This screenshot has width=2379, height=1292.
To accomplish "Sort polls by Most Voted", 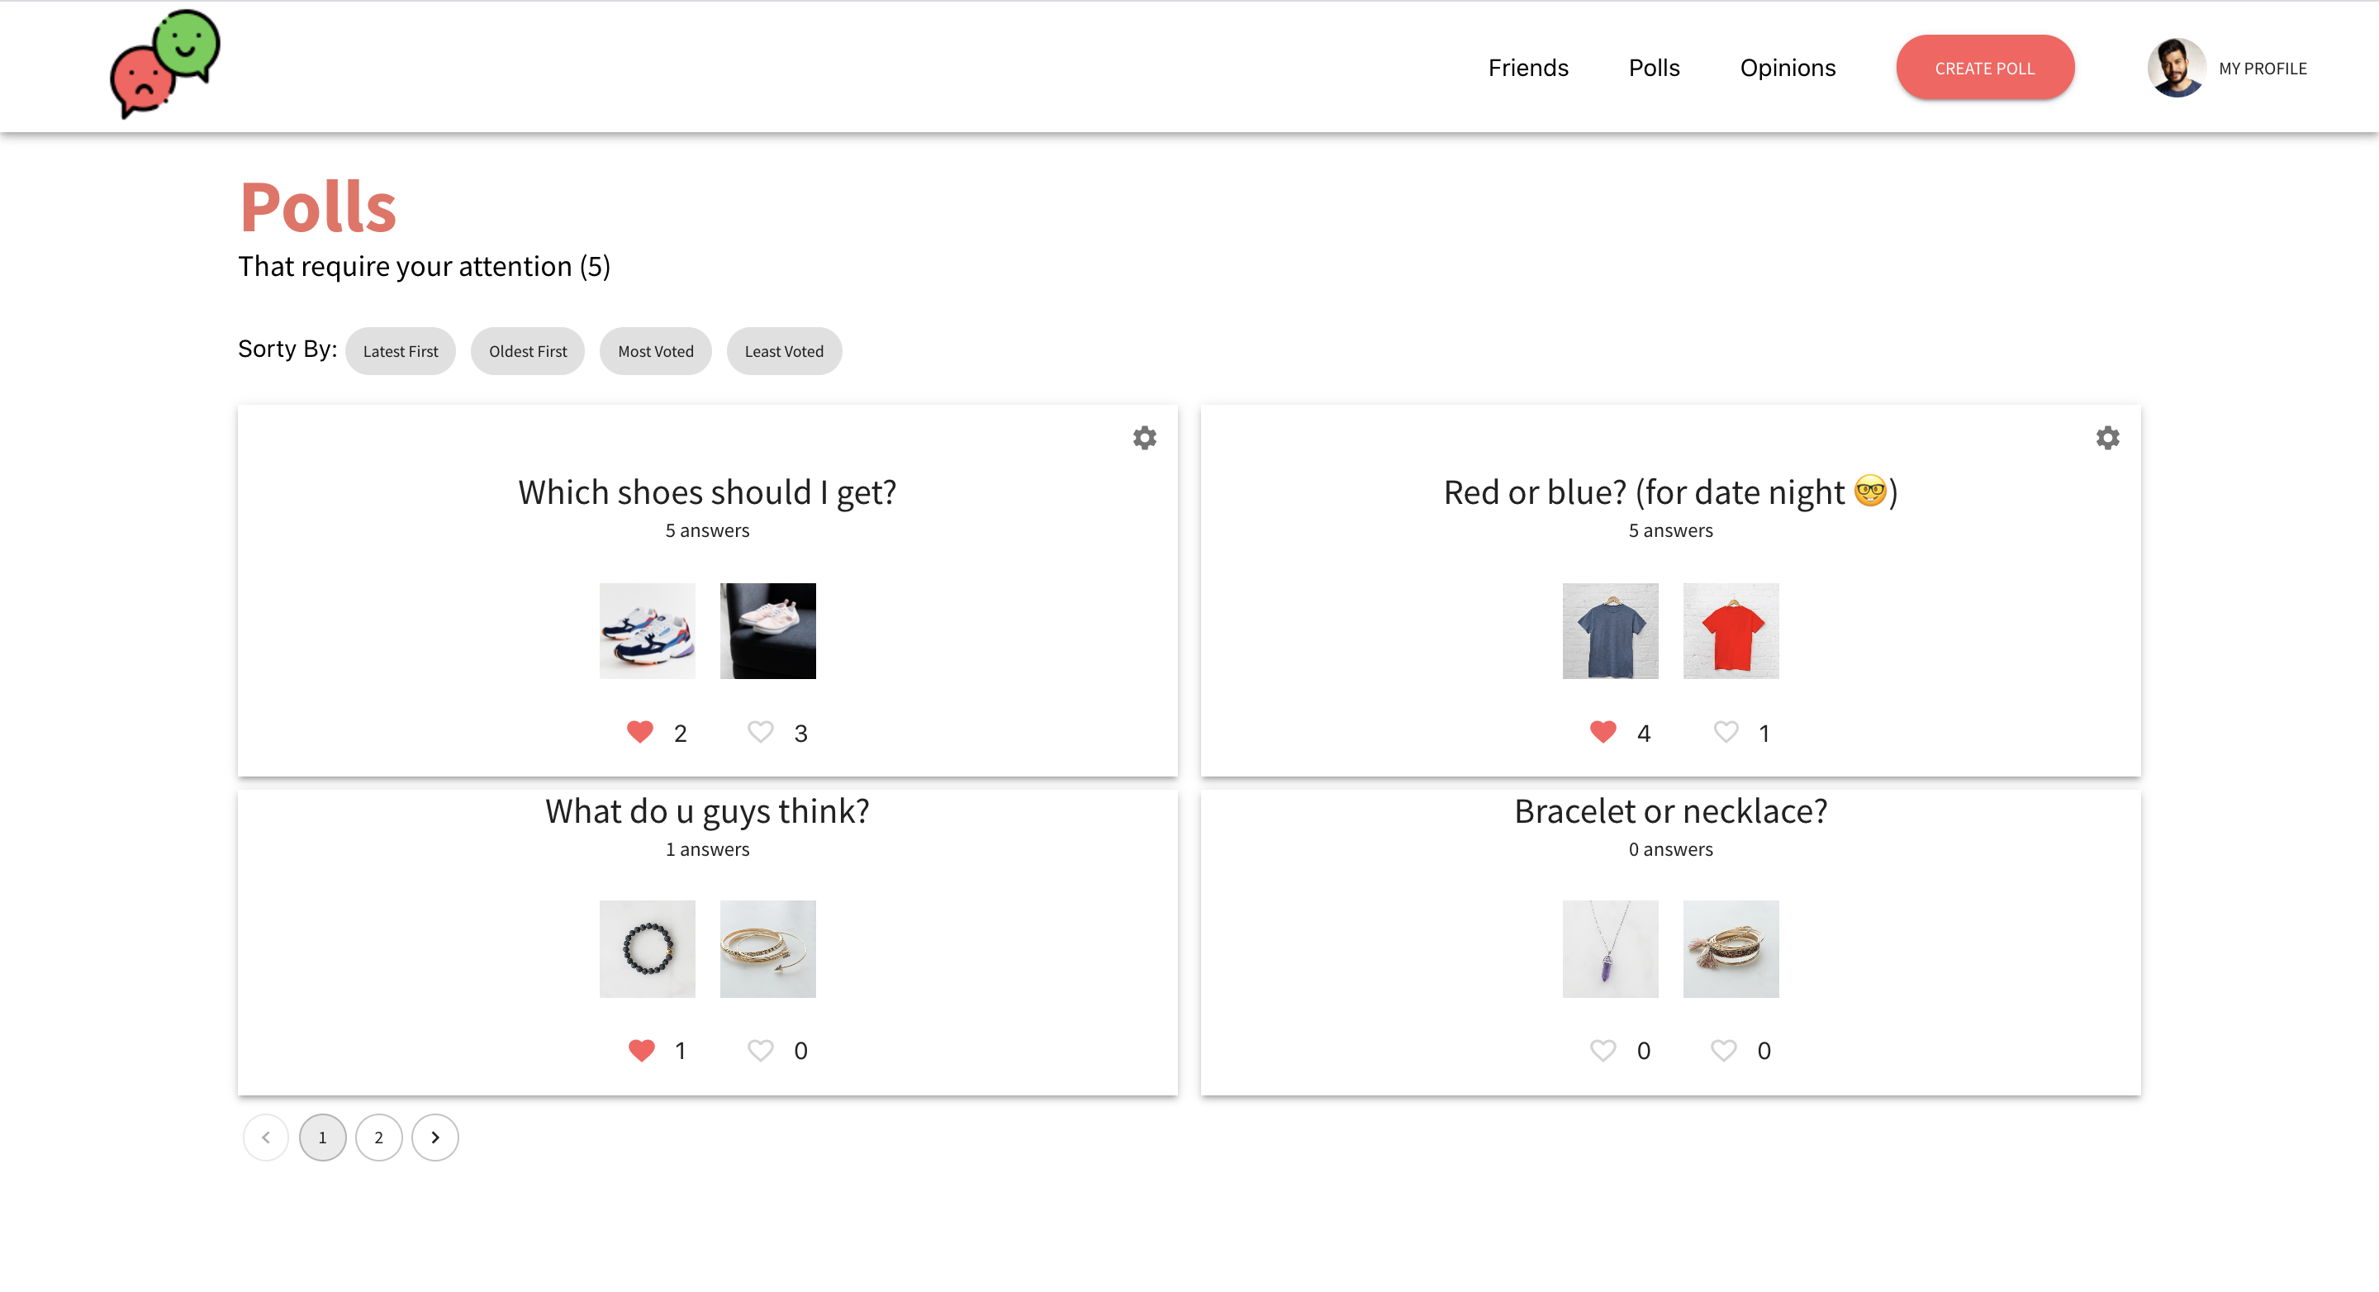I will pos(655,351).
